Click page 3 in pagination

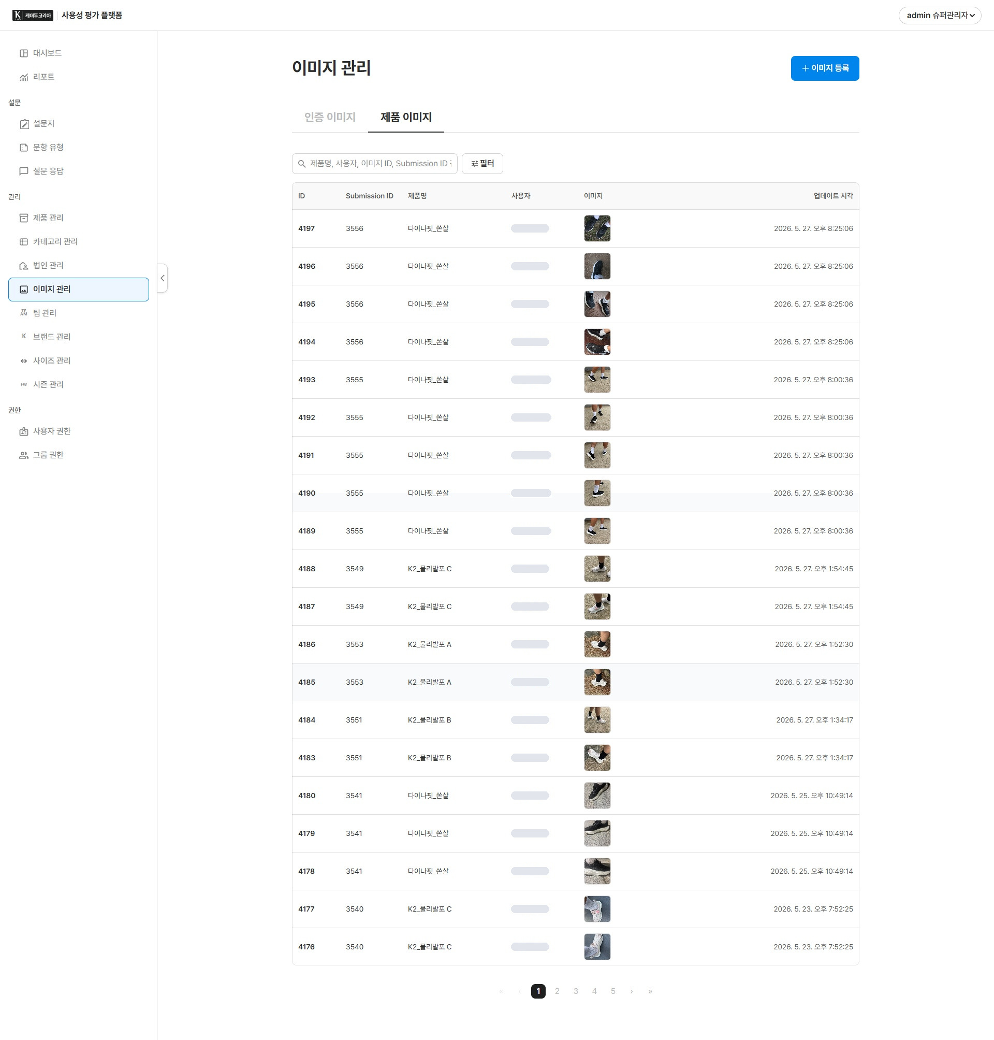click(x=575, y=991)
